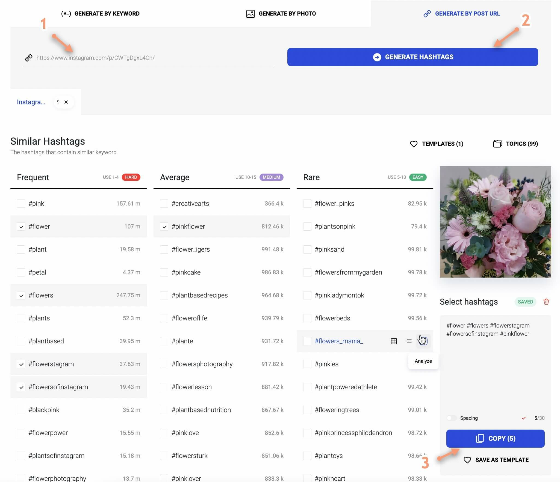Click the Copy (5) button
The height and width of the screenshot is (482, 560).
[495, 438]
